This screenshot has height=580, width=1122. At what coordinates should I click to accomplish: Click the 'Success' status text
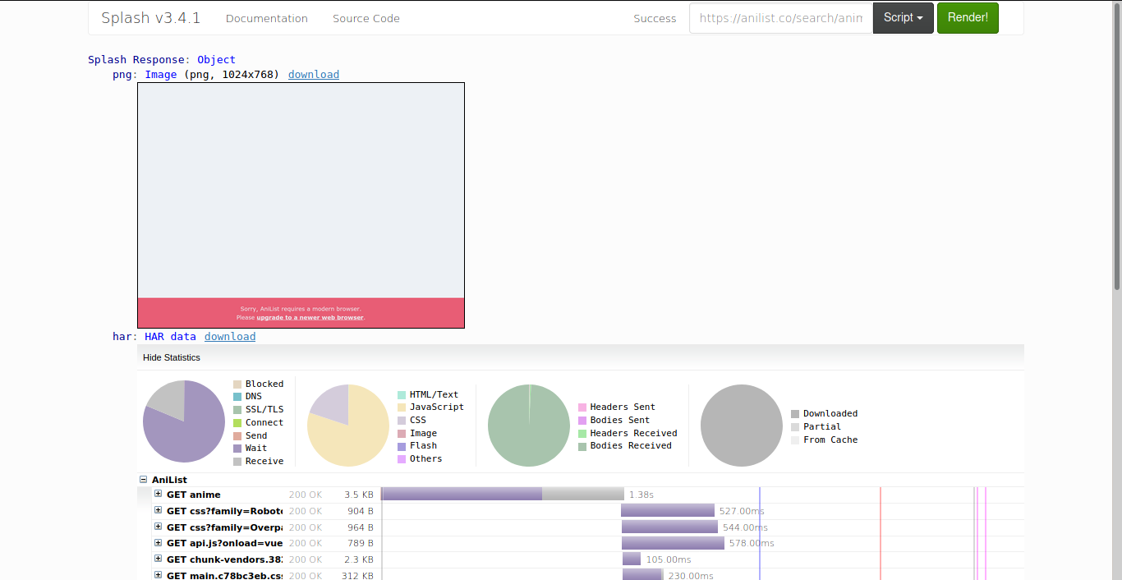[655, 18]
